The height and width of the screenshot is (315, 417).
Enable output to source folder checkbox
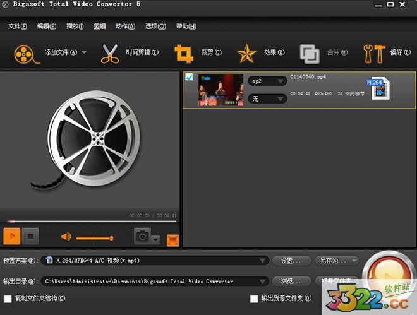tap(254, 299)
